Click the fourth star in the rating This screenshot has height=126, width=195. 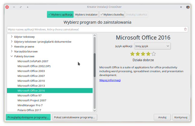[x=148, y=54]
